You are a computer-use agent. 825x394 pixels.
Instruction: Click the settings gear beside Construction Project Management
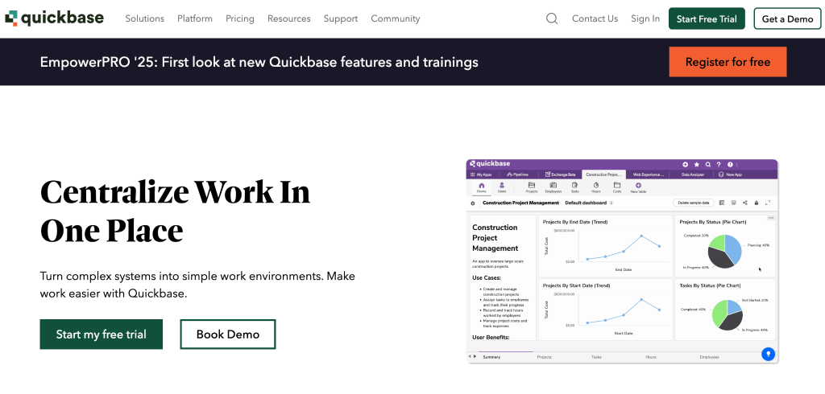tap(472, 203)
